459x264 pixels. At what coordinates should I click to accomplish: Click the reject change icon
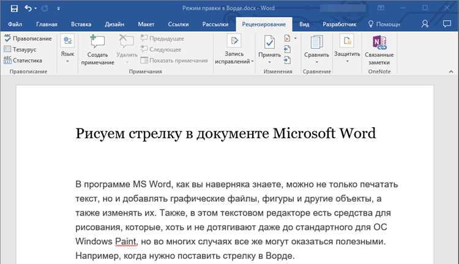[x=287, y=38]
